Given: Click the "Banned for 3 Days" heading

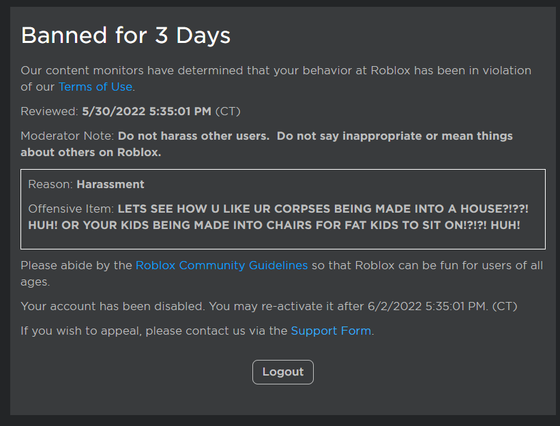Looking at the screenshot, I should [x=126, y=35].
